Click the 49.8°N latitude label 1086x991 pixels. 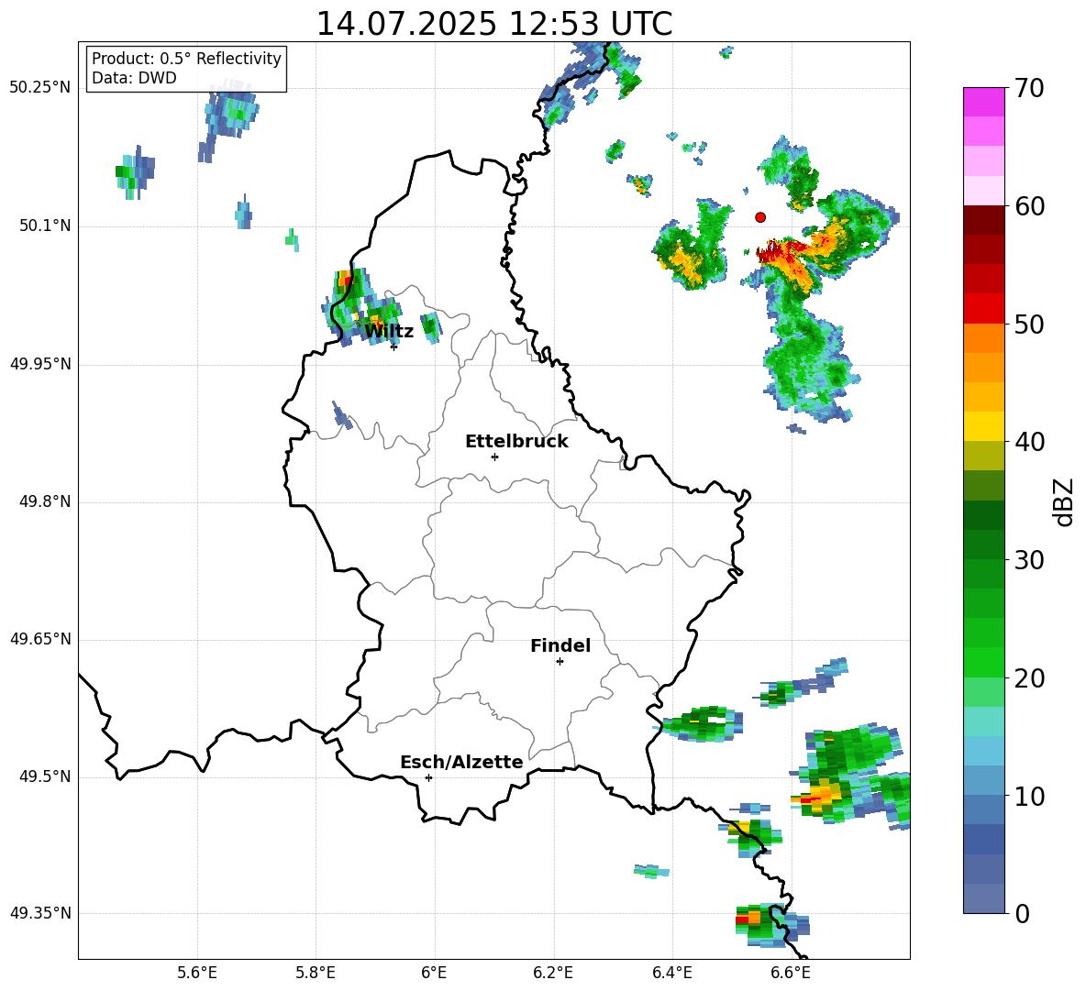point(45,501)
